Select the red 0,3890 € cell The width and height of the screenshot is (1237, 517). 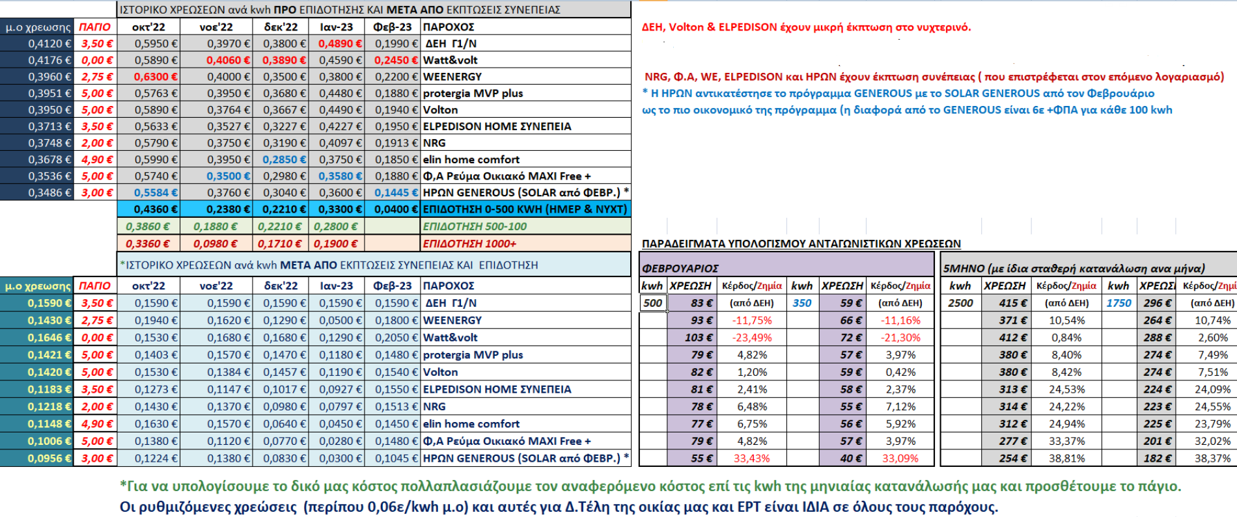tap(281, 60)
